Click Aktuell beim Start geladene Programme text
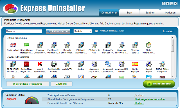This screenshot has height=108, width=180. [71, 99]
